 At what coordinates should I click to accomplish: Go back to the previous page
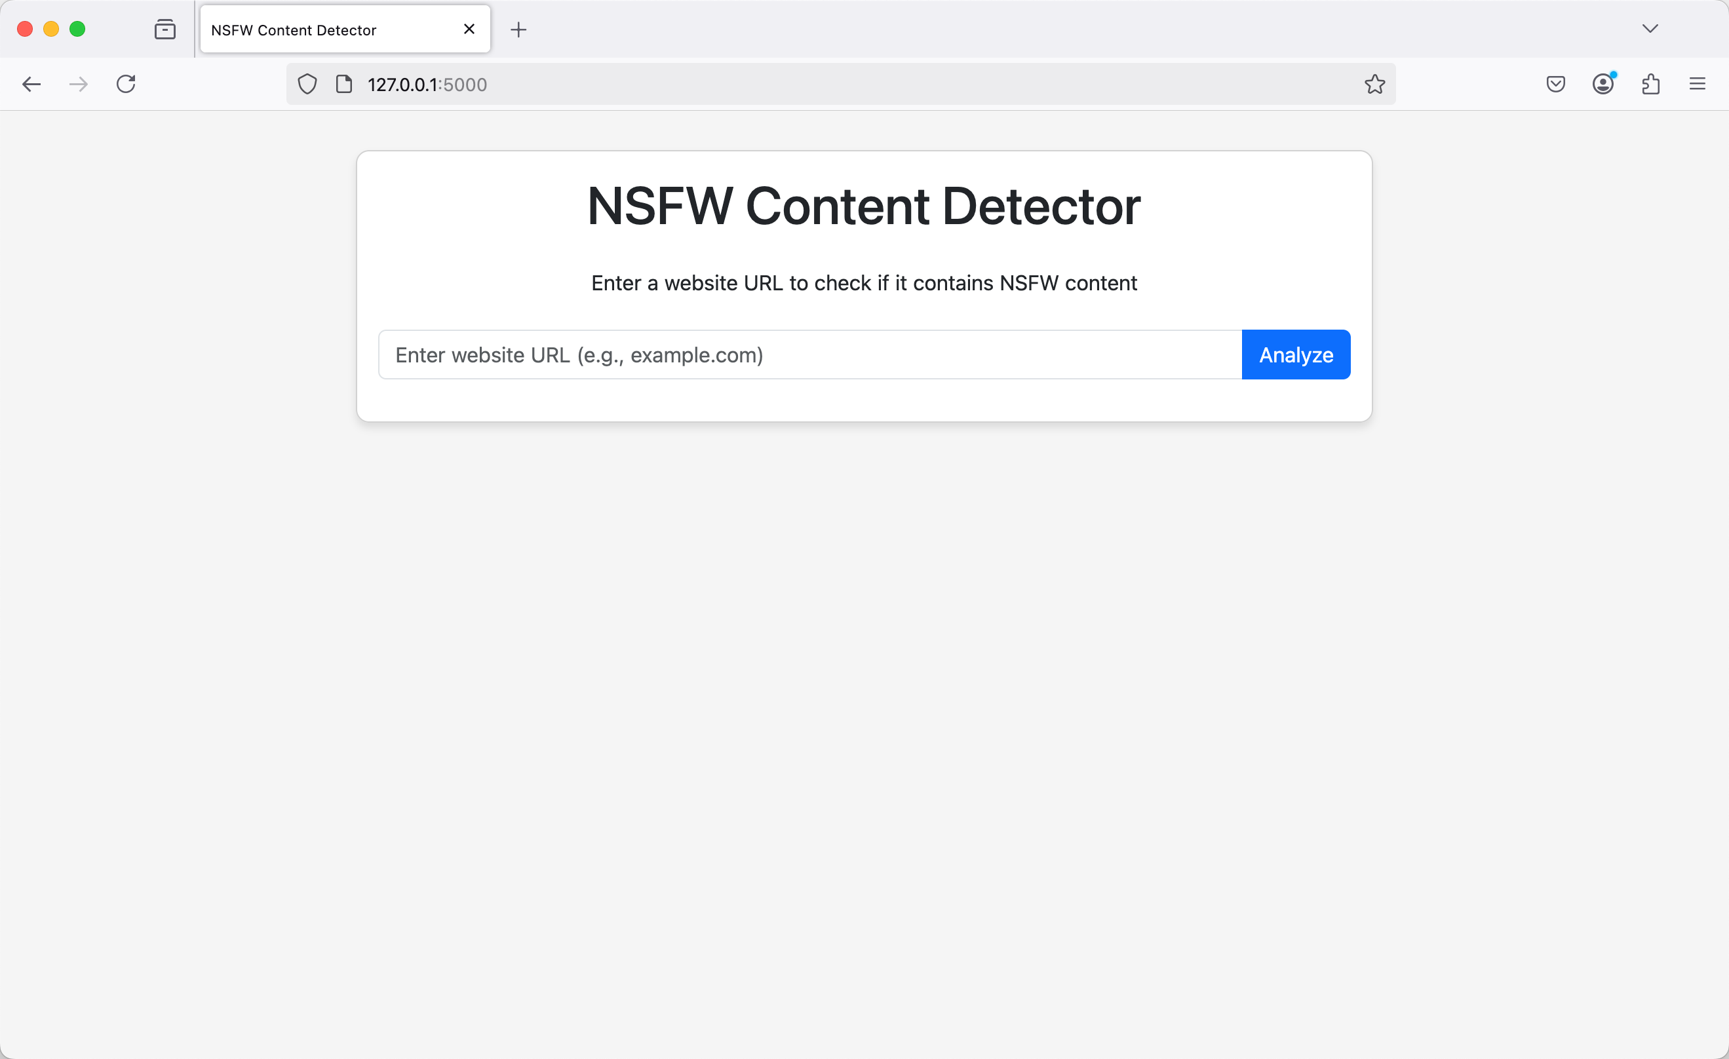(31, 85)
